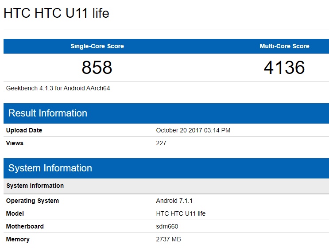
Task: Click the Model label
Action: click(x=15, y=213)
